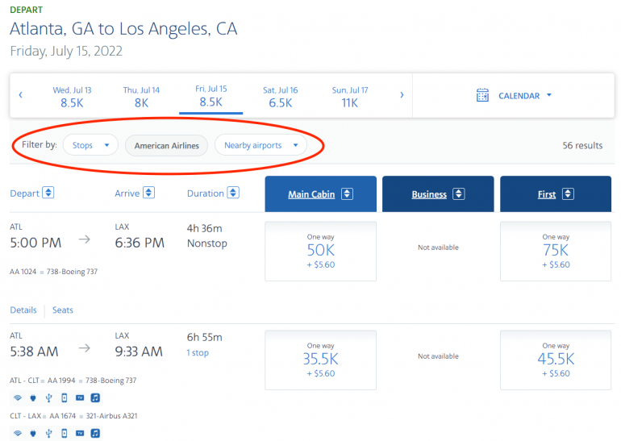The height and width of the screenshot is (441, 621).
Task: Show later dates with right arrow
Action: 402,95
